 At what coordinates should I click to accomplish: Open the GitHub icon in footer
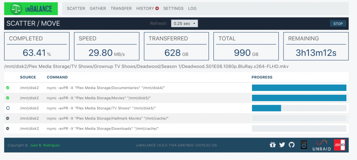pyautogui.click(x=291, y=145)
